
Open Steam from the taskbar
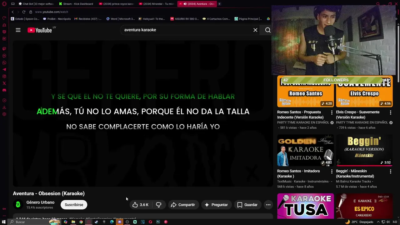(x=96, y=222)
